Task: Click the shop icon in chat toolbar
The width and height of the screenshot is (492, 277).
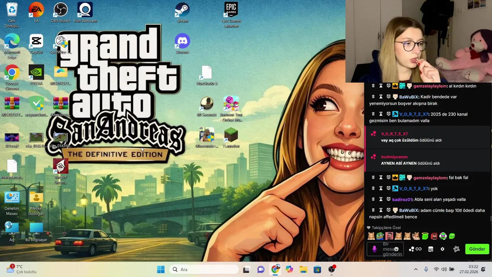Action: tap(430, 249)
